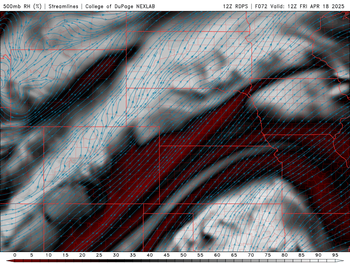350x263 pixels.
Task: Click the colorbar label '40'
Action: coord(150,255)
